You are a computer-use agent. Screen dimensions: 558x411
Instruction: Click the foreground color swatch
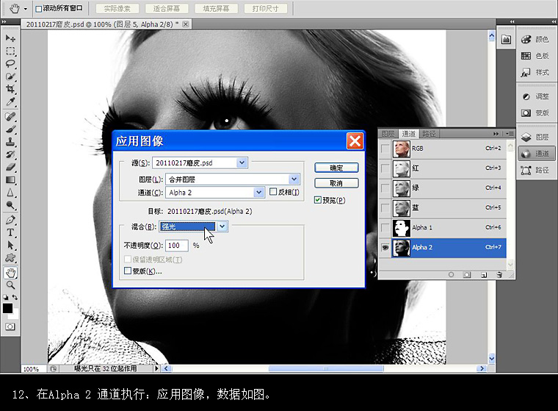(7, 308)
